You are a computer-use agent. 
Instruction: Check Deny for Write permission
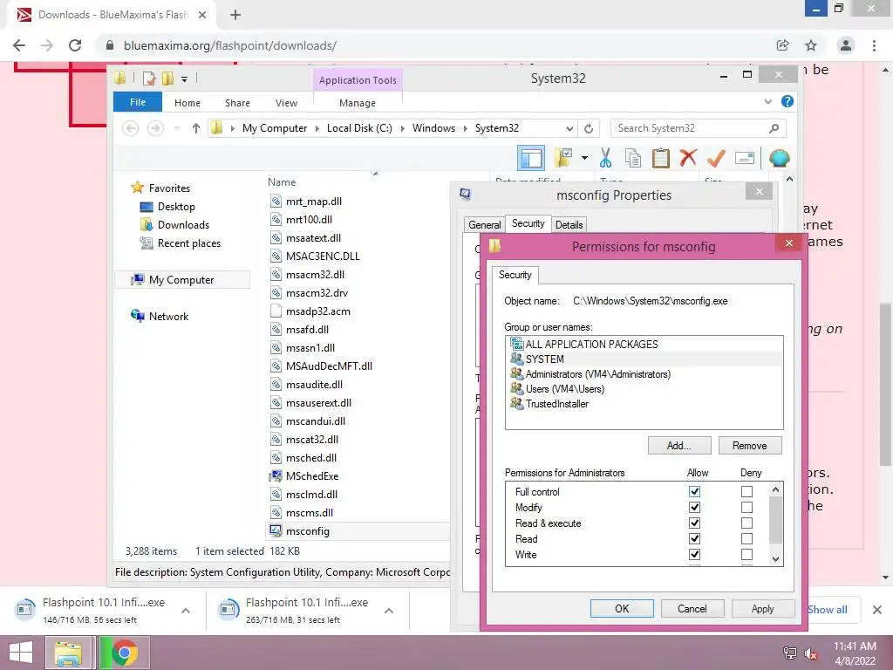(x=746, y=554)
